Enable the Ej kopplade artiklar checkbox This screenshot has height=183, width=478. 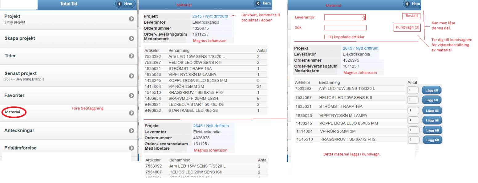(x=326, y=37)
